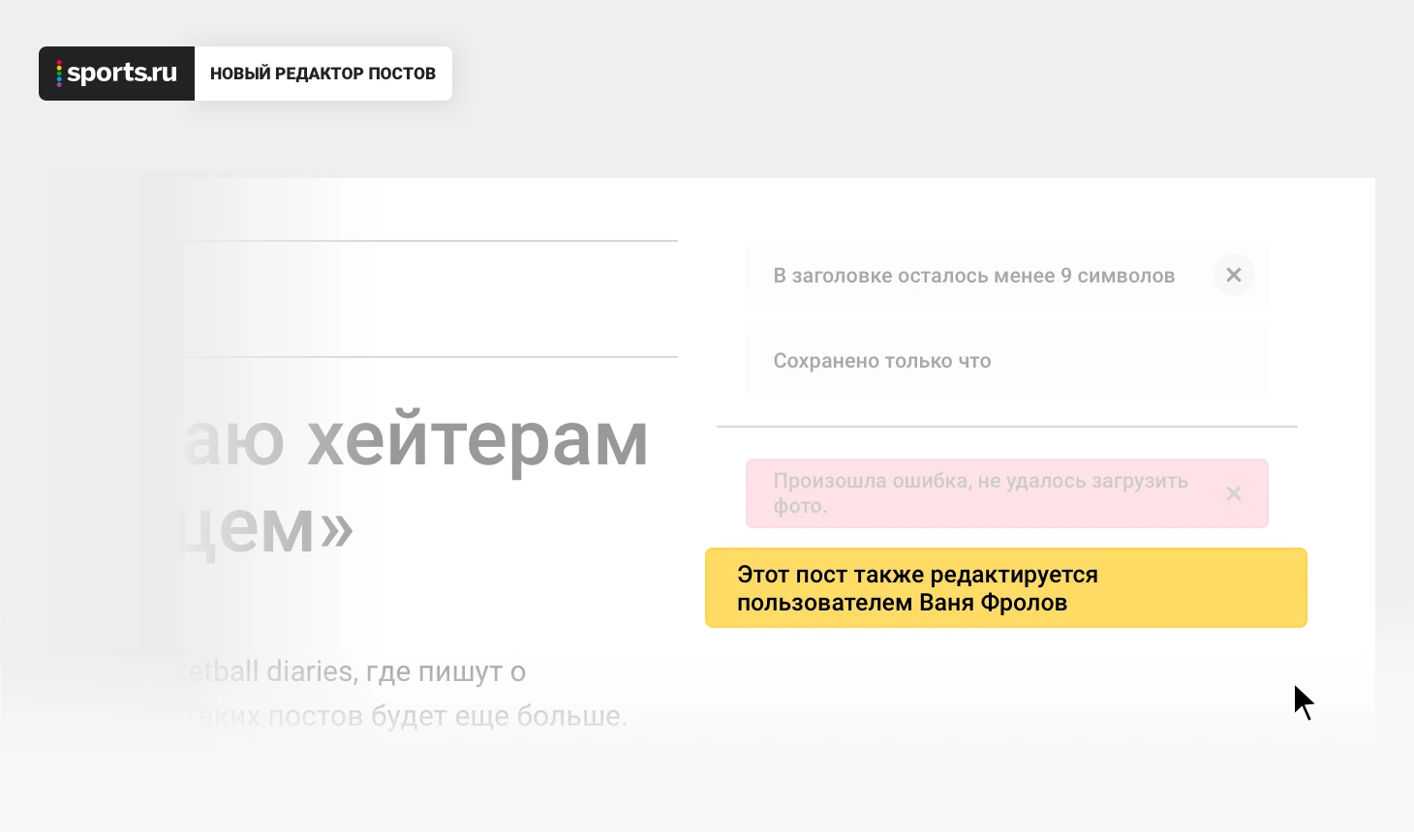
Task: Click the divider line above the error notification
Action: pos(1006,426)
